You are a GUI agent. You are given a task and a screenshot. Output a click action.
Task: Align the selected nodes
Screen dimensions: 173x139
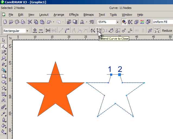click(130, 31)
